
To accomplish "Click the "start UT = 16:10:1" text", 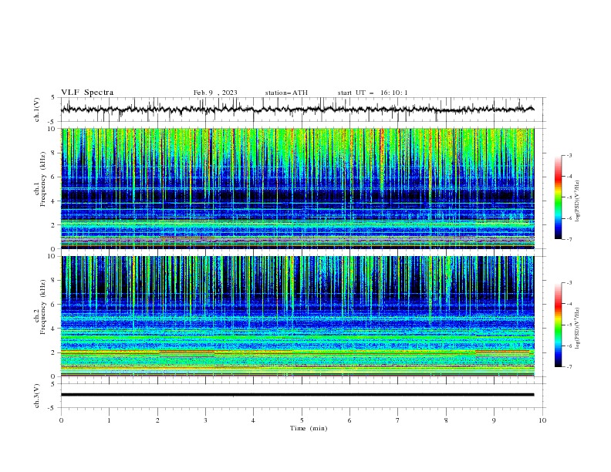I will 373,93.
